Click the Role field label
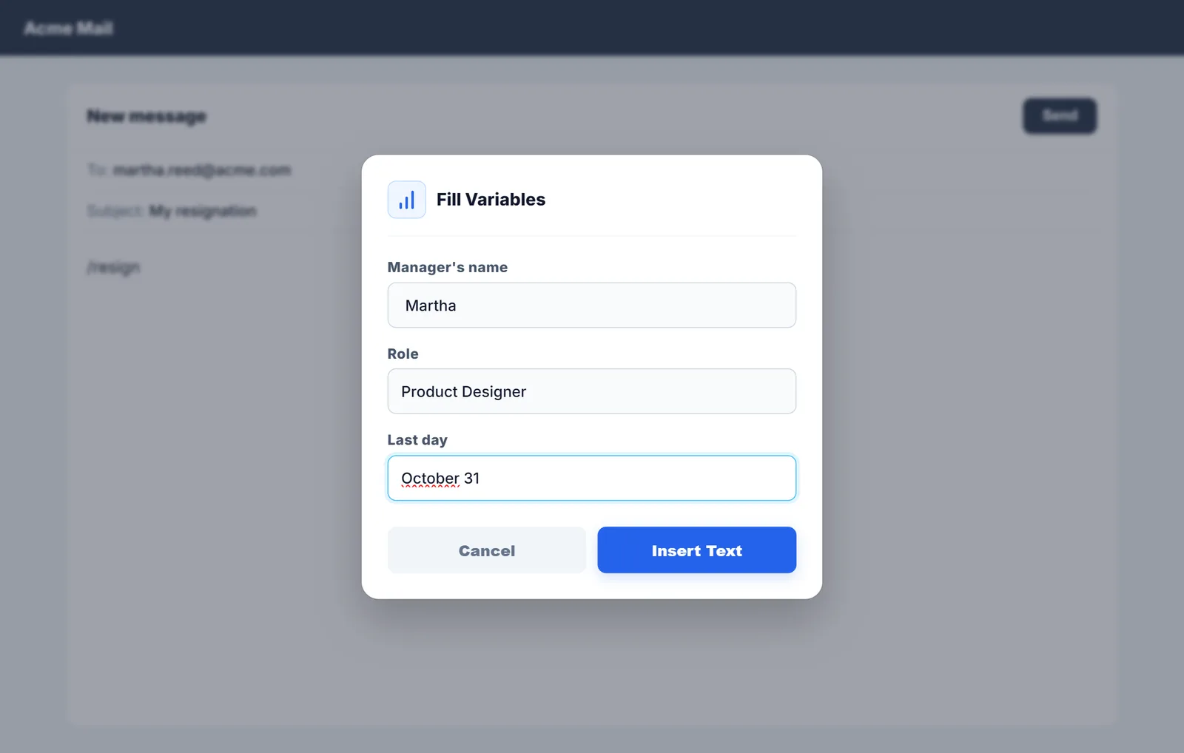 (x=403, y=354)
